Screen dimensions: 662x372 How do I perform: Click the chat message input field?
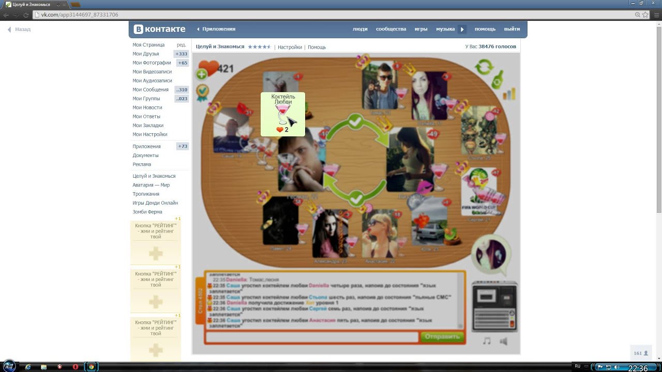(x=312, y=337)
